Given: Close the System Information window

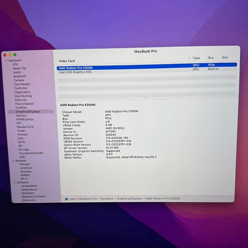Looking at the screenshot, I should [5, 55].
